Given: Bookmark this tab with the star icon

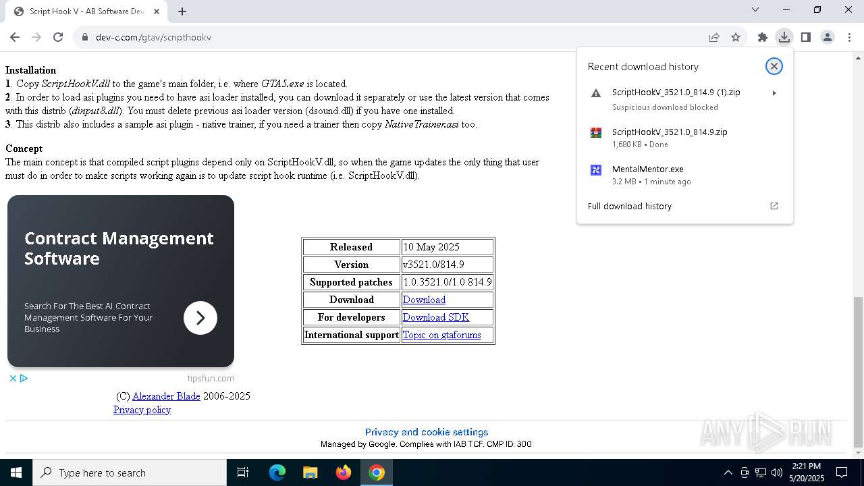Looking at the screenshot, I should pos(736,37).
